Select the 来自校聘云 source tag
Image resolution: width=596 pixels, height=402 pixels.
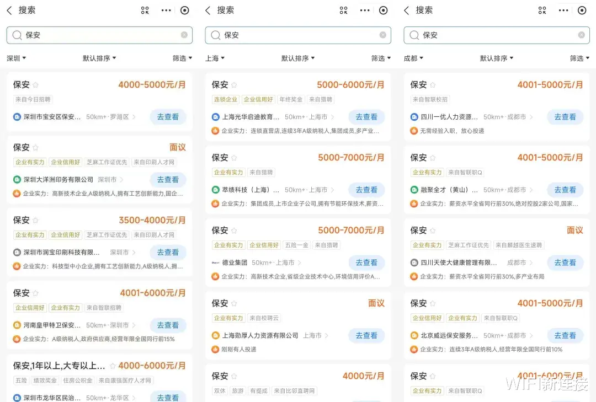[x=264, y=318]
